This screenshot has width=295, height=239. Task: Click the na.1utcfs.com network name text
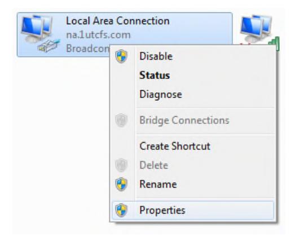pos(98,35)
